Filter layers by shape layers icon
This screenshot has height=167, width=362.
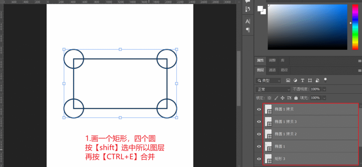(310, 80)
